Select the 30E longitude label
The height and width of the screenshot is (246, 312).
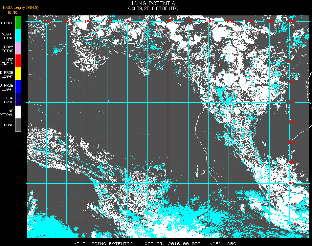tap(271, 21)
